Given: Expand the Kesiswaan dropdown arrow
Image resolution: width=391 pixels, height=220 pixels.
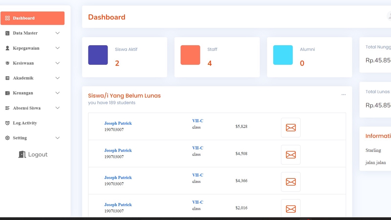Looking at the screenshot, I should point(57,63).
